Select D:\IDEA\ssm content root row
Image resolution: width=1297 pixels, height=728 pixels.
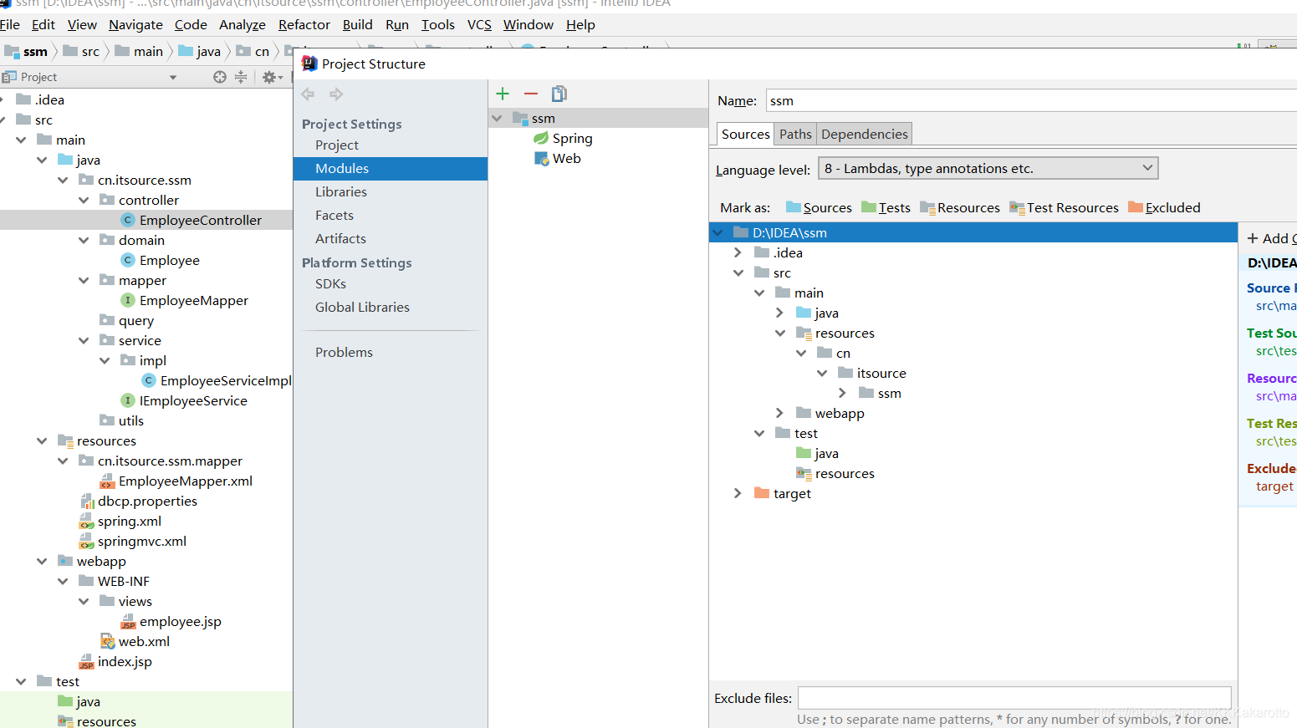click(x=973, y=232)
